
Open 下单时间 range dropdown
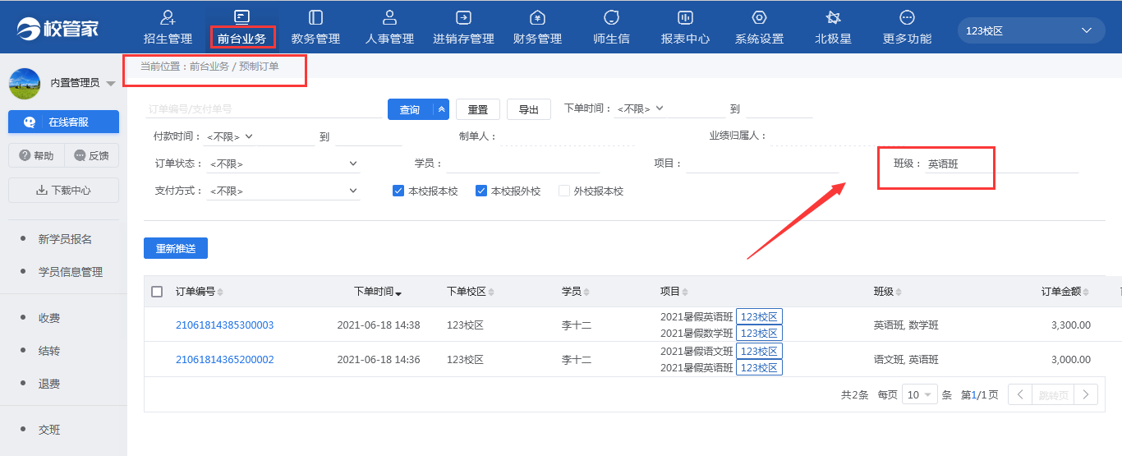coord(642,108)
